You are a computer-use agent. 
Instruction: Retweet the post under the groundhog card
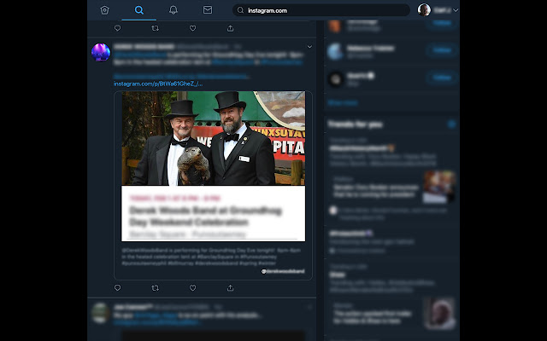click(156, 288)
